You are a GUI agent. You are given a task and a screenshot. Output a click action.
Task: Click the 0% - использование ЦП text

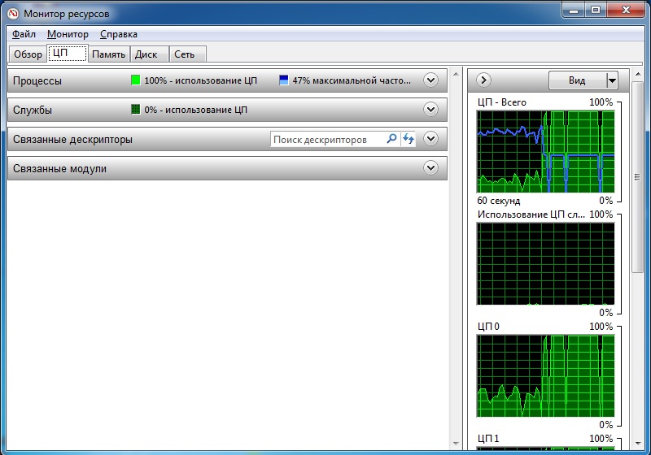point(195,110)
